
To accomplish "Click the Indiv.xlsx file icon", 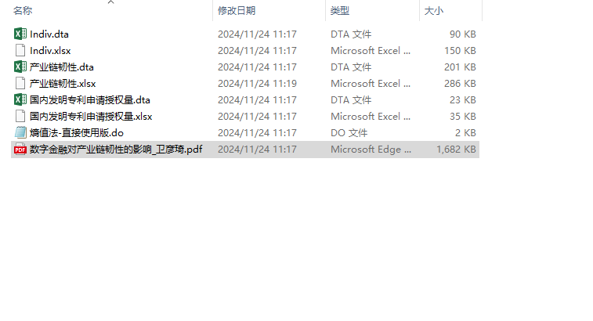I will pos(20,50).
